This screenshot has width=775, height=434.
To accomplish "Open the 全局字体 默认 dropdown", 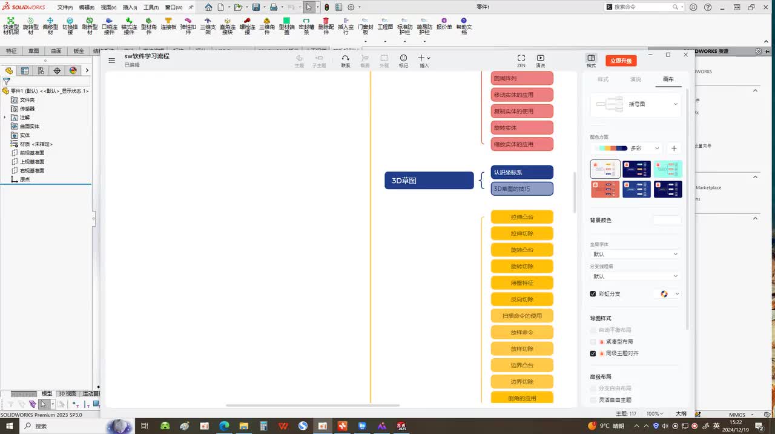I will tap(635, 254).
